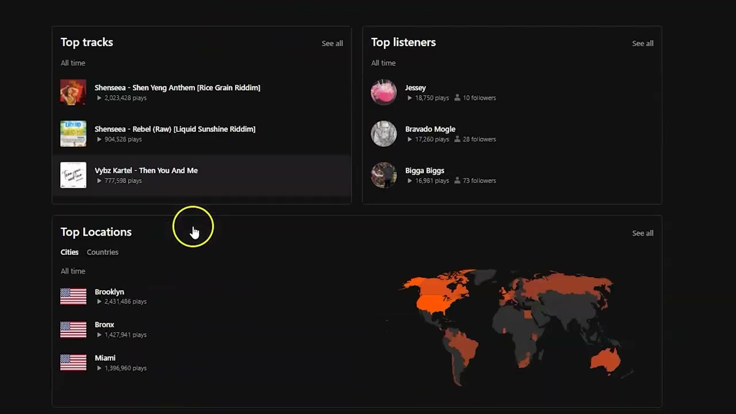
Task: Open Then You And Me track artwork
Action: pyautogui.click(x=73, y=175)
